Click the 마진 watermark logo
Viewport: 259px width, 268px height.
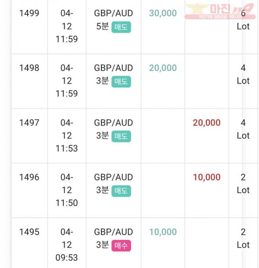(x=220, y=11)
